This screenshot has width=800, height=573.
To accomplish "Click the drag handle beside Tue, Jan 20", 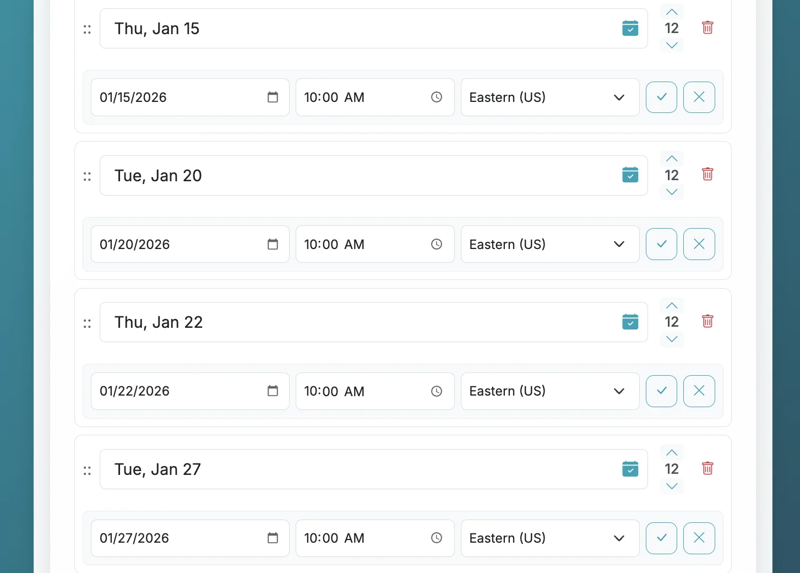I will pyautogui.click(x=86, y=175).
